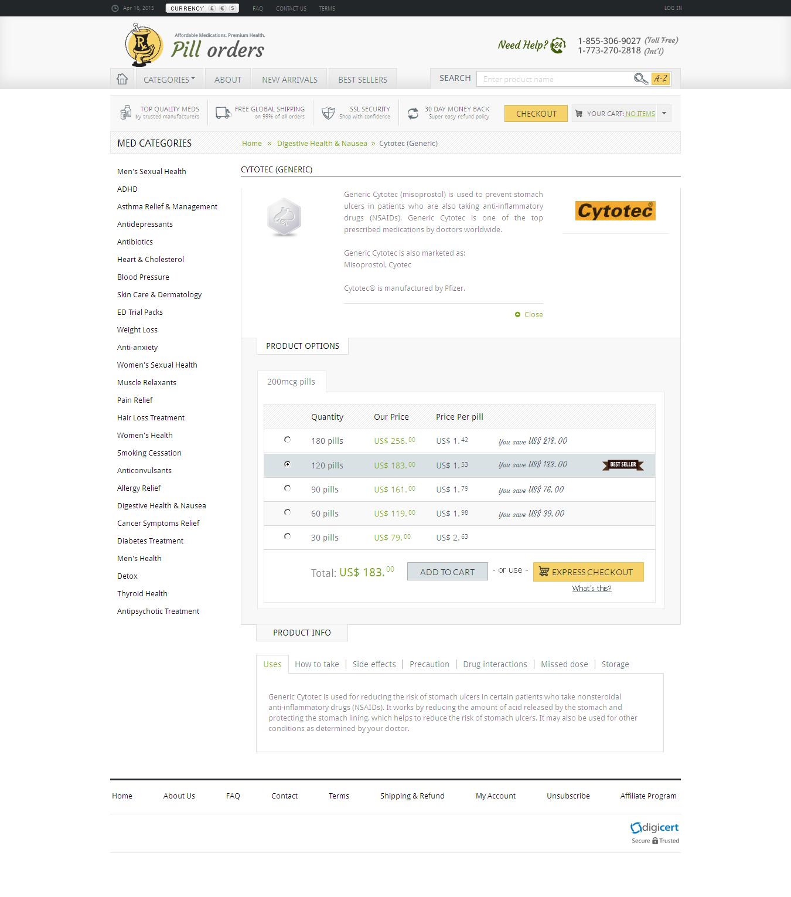The height and width of the screenshot is (897, 791).
Task: Click the Home breadcrumb link
Action: (252, 143)
